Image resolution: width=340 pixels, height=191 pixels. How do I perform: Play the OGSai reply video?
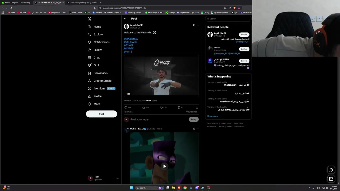pyautogui.click(x=165, y=166)
